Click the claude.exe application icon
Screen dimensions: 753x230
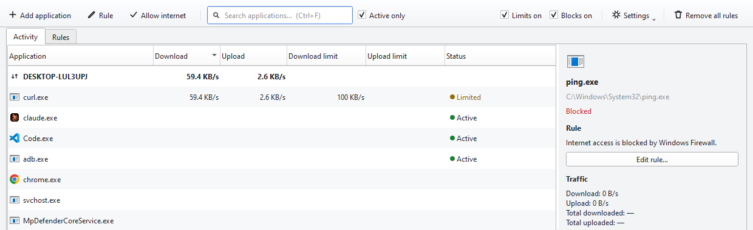(x=15, y=117)
